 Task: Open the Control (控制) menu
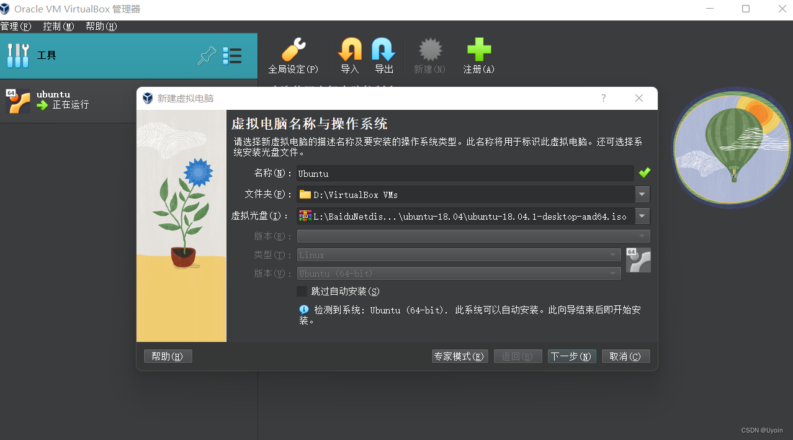58,27
